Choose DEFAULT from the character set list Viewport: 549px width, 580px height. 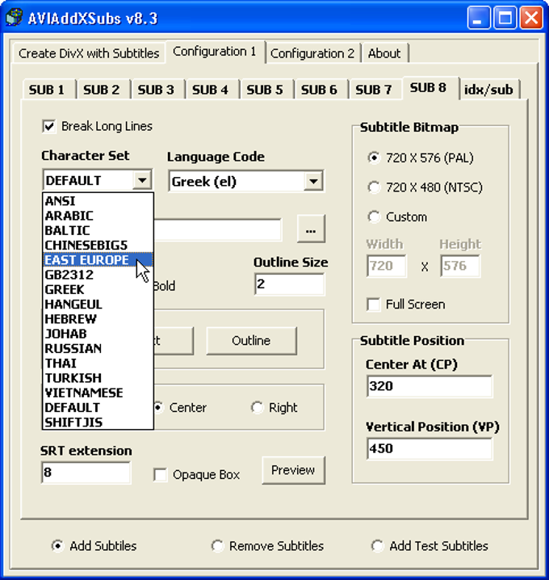(x=98, y=408)
